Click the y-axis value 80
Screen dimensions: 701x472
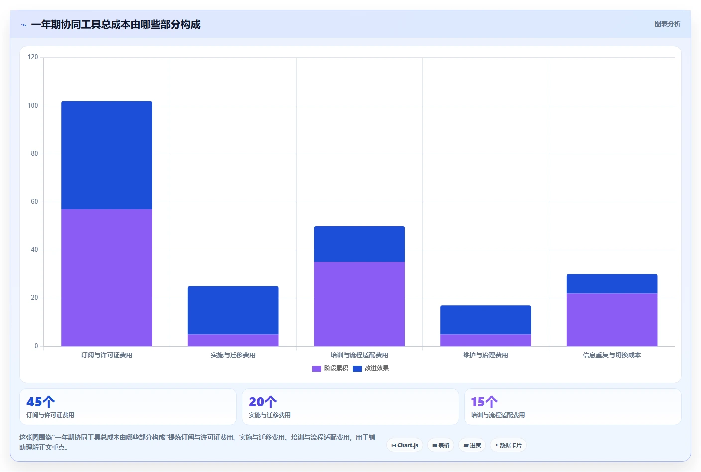pyautogui.click(x=34, y=154)
